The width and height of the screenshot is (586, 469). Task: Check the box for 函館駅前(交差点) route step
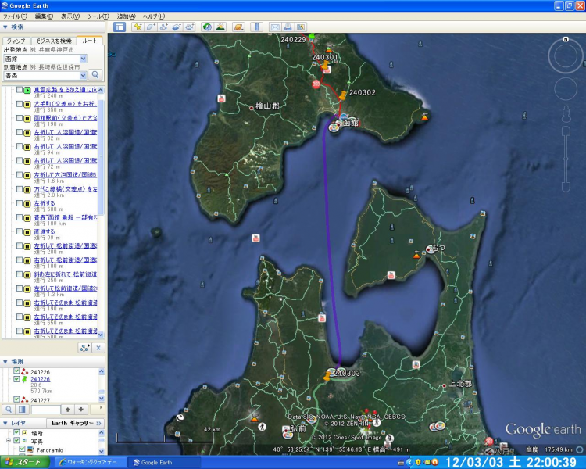19,118
